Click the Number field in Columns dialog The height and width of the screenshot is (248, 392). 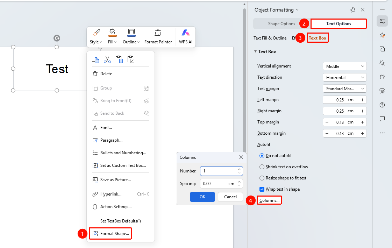click(221, 171)
